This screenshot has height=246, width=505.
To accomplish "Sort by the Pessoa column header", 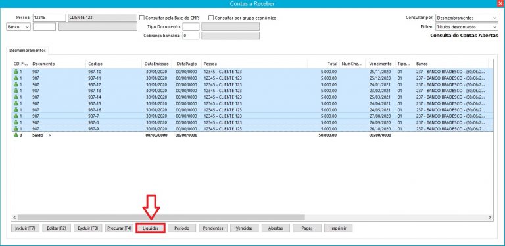I will click(254, 64).
